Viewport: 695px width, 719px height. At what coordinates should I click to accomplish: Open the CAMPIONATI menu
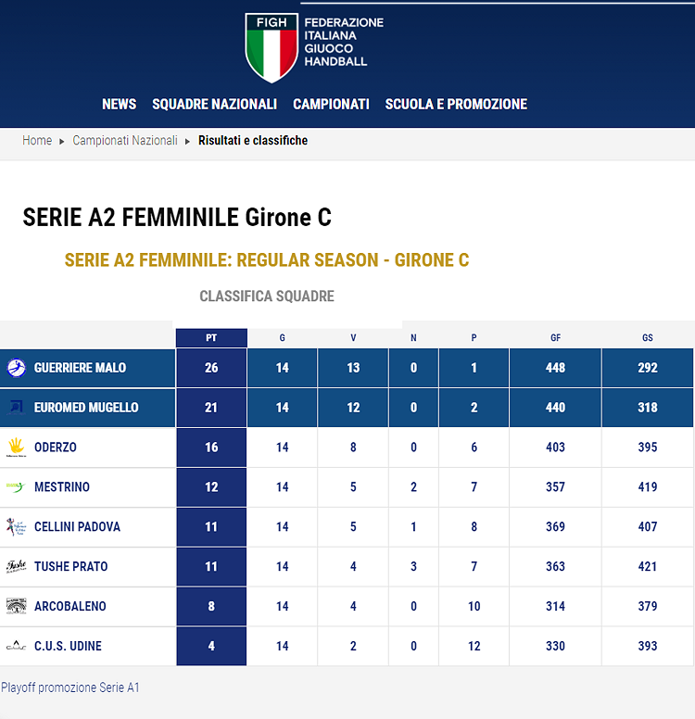[331, 104]
